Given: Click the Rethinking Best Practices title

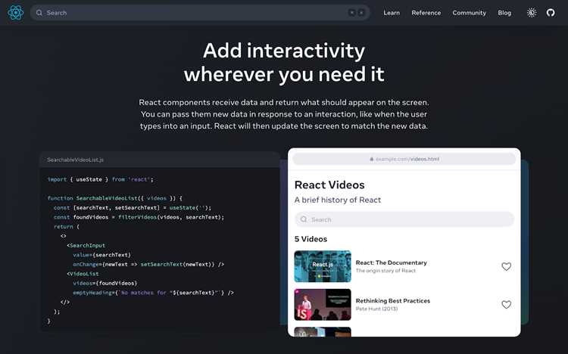Looking at the screenshot, I should 392,301.
